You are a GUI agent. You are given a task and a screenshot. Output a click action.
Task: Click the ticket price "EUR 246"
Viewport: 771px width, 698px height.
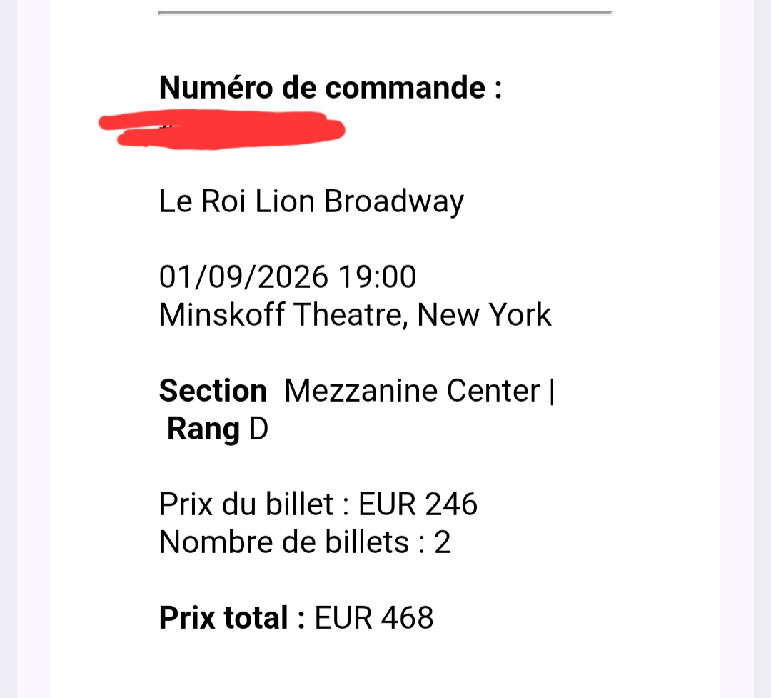pos(418,504)
